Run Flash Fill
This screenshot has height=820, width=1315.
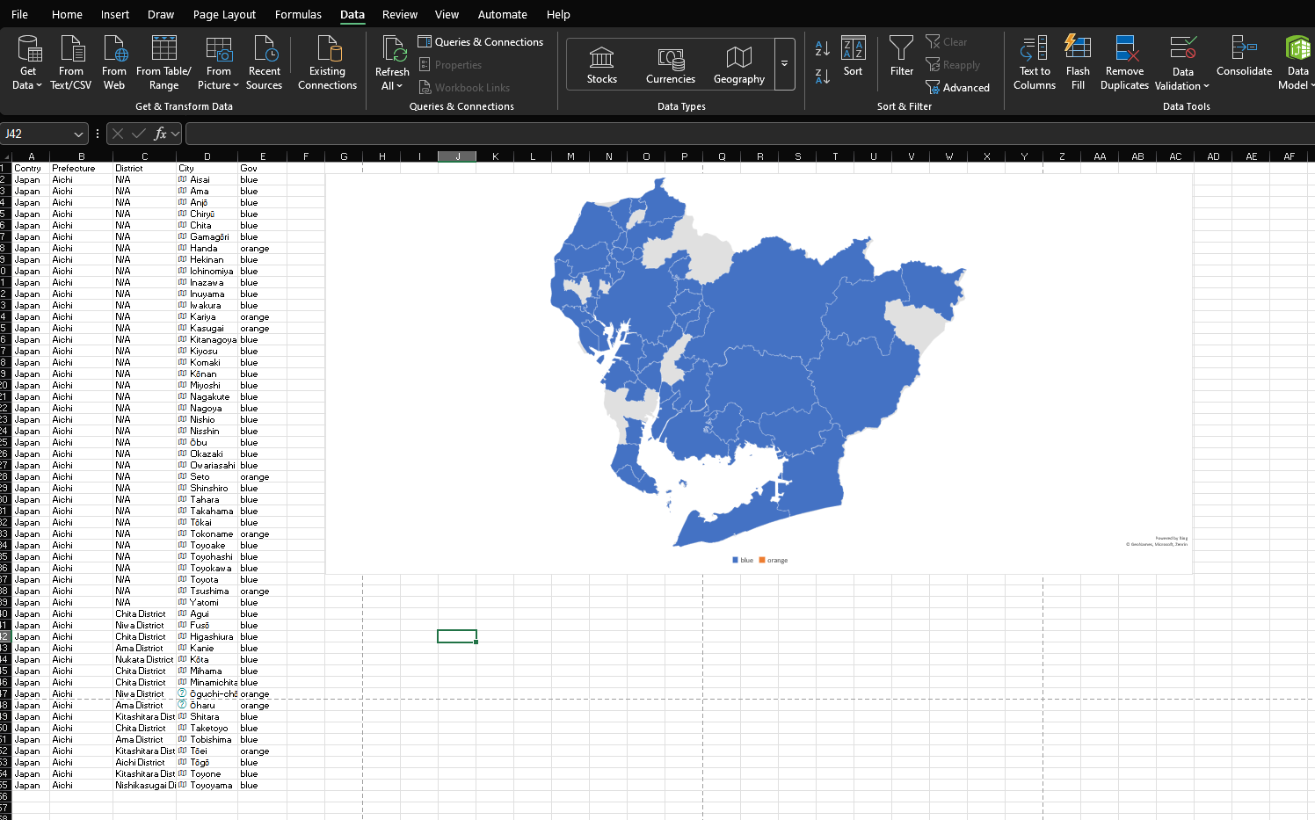coord(1078,62)
